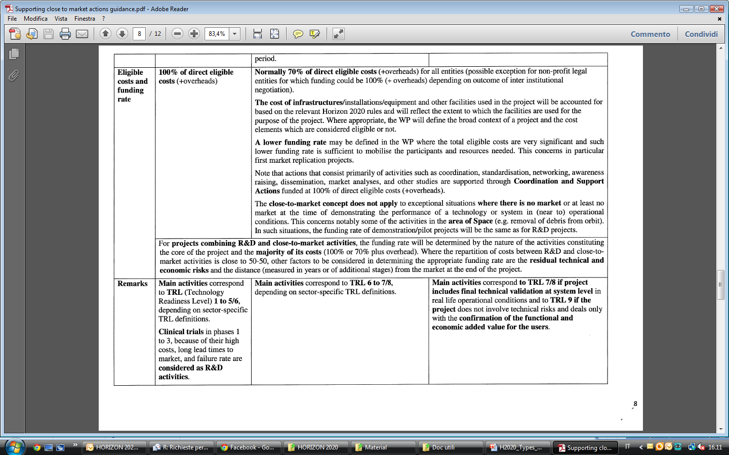This screenshot has height=455, width=729.
Task: Open the ? help menu
Action: (x=104, y=19)
